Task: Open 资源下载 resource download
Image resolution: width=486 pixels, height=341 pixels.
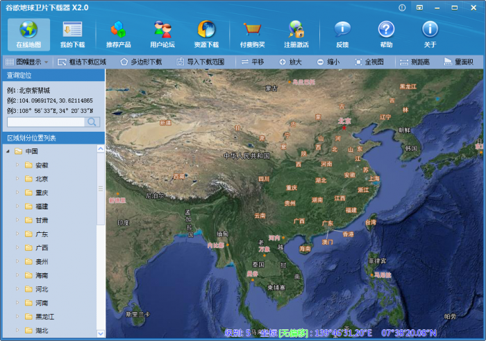Action: click(x=206, y=35)
